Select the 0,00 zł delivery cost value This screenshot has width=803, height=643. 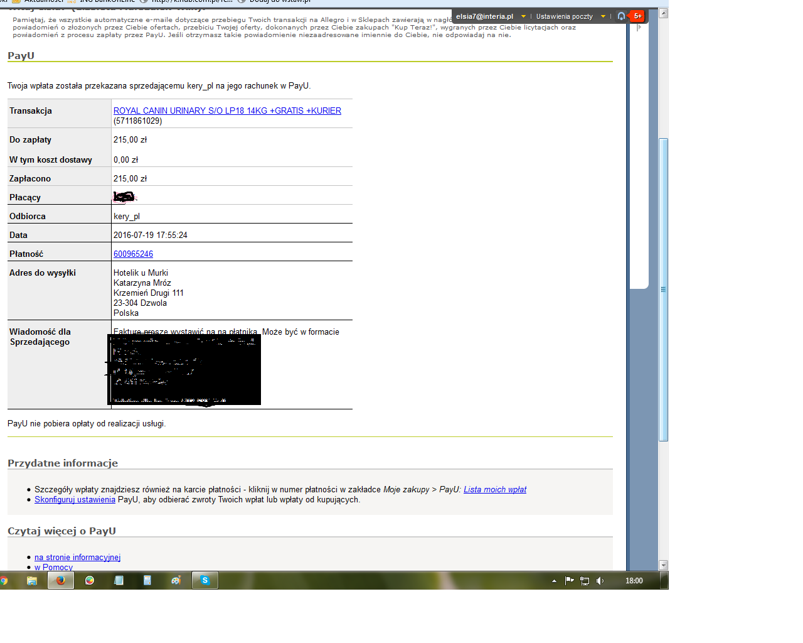tap(126, 159)
